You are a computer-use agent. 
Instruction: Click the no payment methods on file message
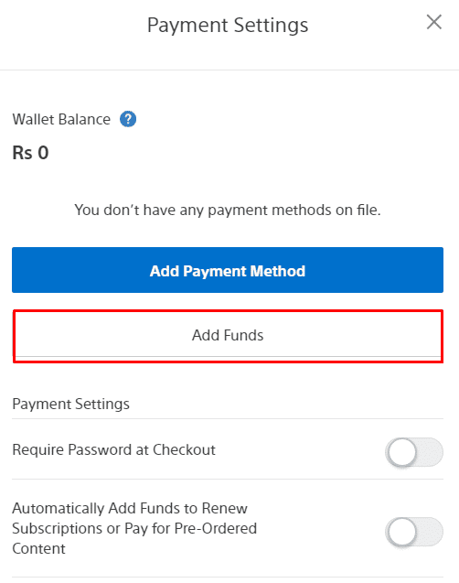click(x=228, y=211)
